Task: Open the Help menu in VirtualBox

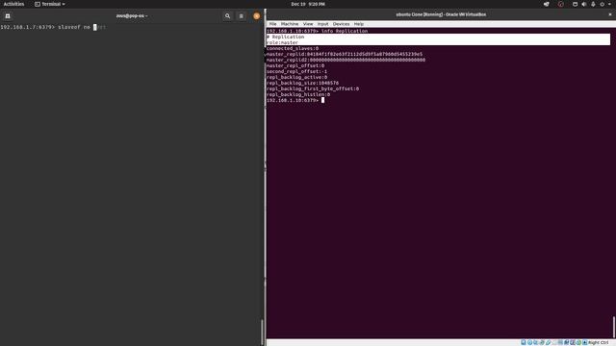Action: 359,24
